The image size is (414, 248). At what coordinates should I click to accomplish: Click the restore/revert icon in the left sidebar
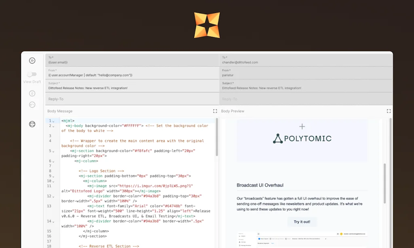coord(32,104)
